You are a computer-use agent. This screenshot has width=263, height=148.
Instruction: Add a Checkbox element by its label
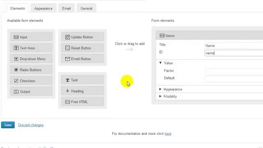pyautogui.click(x=28, y=81)
